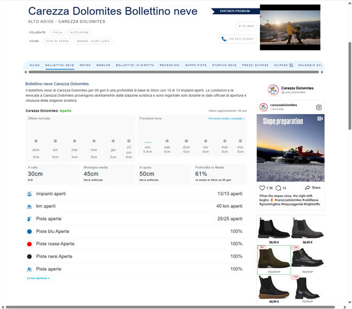Click the 25/25 aperti value
This screenshot has height=309, width=352.
click(x=230, y=219)
